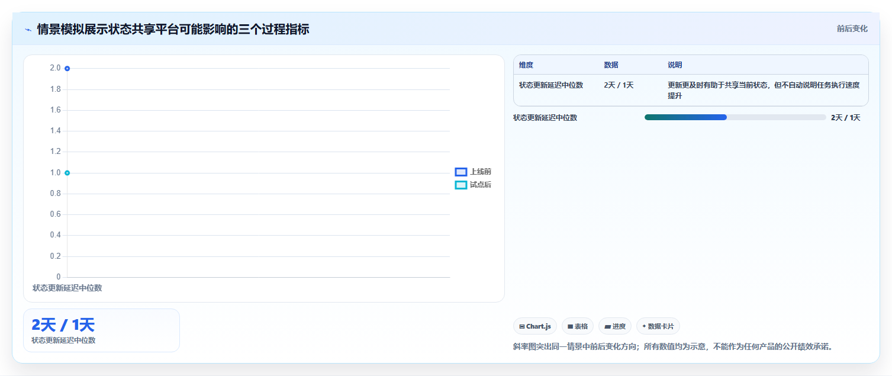This screenshot has height=376, width=892.
Task: Click the 进度 chip
Action: pos(615,326)
